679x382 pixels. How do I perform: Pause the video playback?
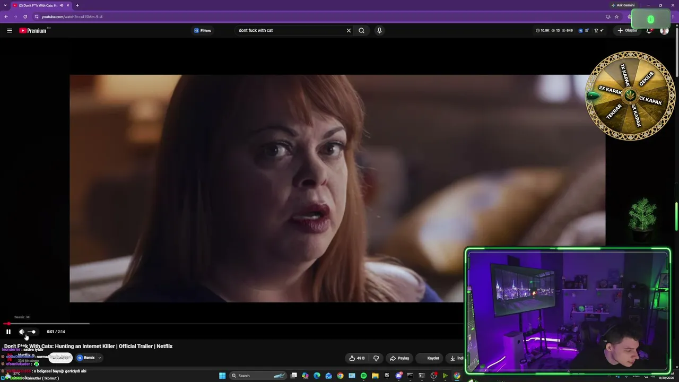click(x=8, y=332)
